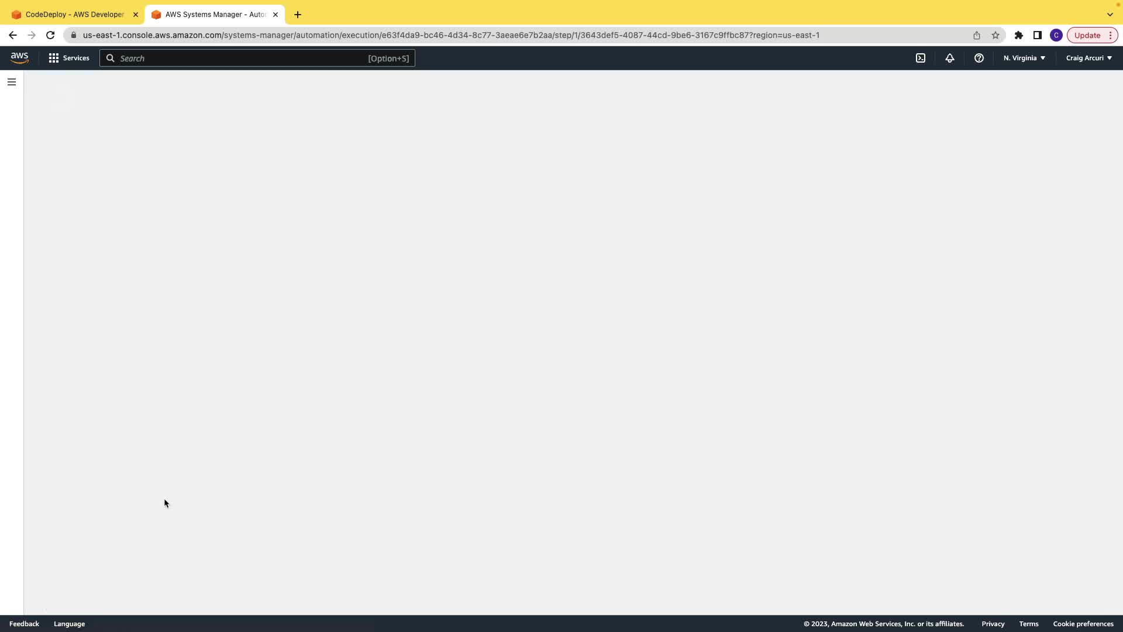Open browser extensions puzzle icon

(x=1019, y=35)
